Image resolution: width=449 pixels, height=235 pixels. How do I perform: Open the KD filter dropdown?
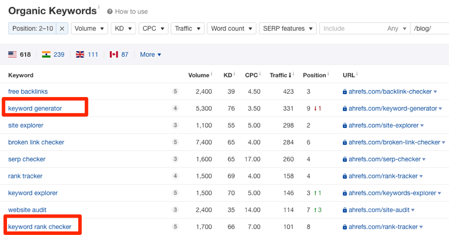coord(123,28)
